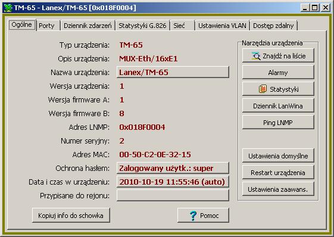Switch to the Dostęp zdalny tab
Image resolution: width=334 pixels, height=237 pixels.
tap(273, 26)
